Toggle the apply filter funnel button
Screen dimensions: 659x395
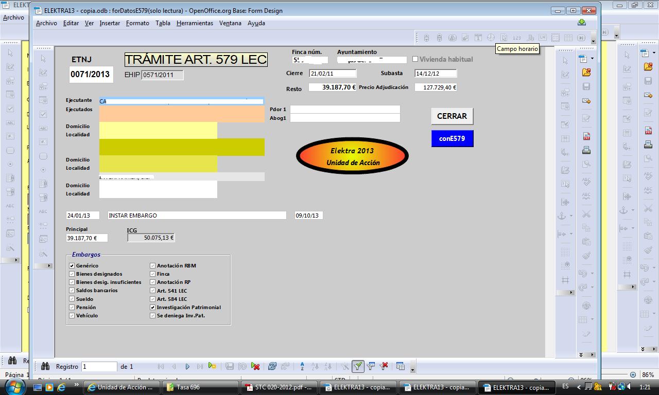[358, 366]
